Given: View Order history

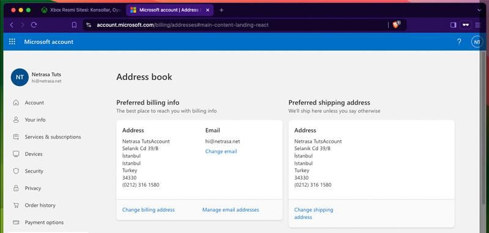Looking at the screenshot, I should click(x=40, y=206).
